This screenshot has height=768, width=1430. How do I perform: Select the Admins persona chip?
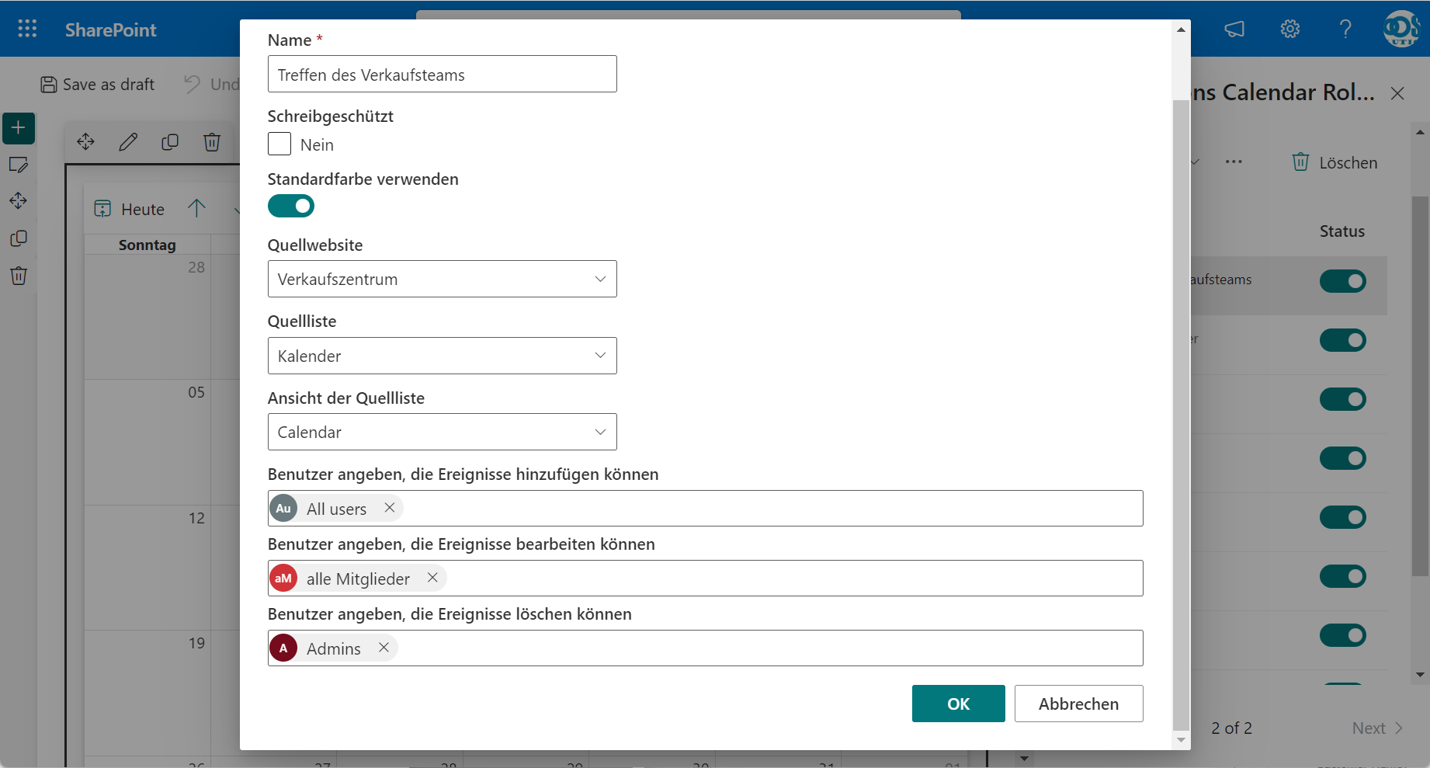(333, 648)
